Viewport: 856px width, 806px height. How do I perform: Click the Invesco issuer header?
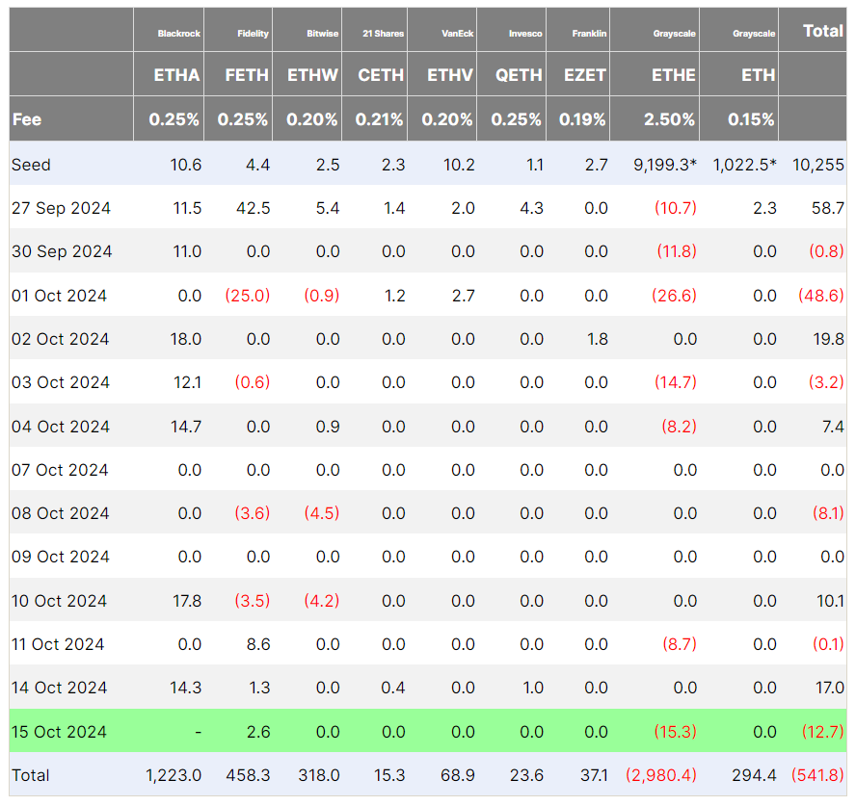(x=525, y=34)
